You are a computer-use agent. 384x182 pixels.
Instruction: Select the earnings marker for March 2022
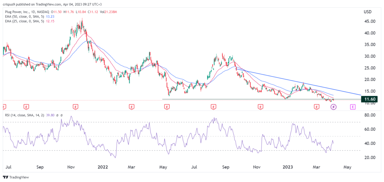132,107
